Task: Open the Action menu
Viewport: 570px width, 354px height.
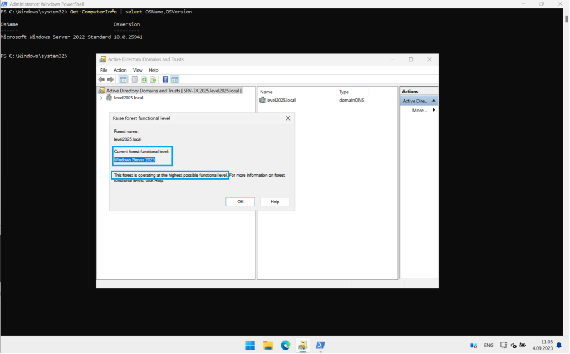Action: coord(120,70)
